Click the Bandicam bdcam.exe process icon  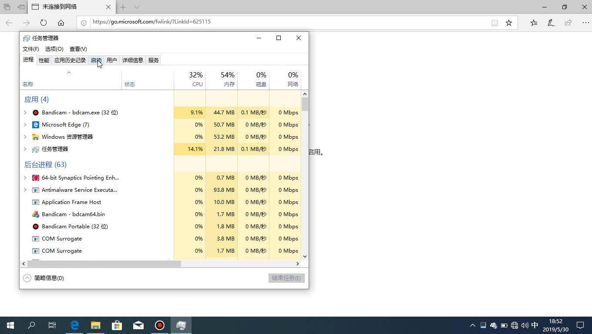click(x=36, y=113)
